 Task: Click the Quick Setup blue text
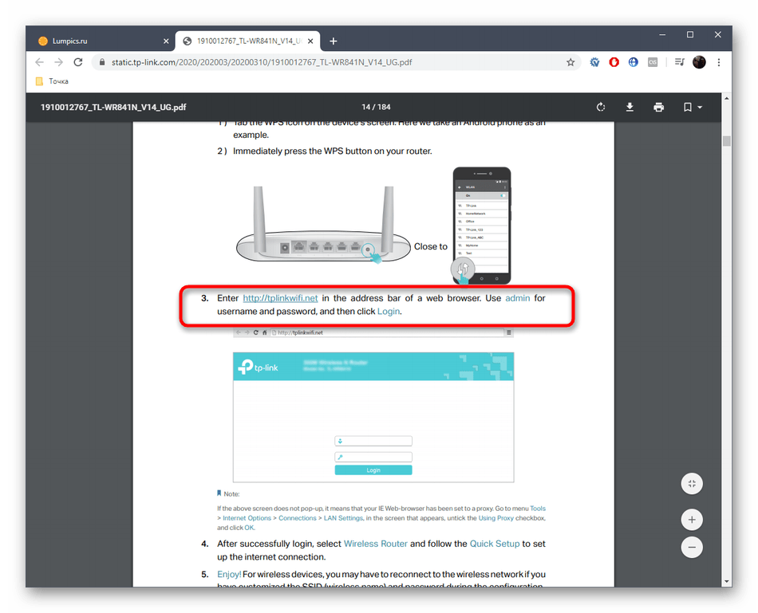(x=495, y=544)
